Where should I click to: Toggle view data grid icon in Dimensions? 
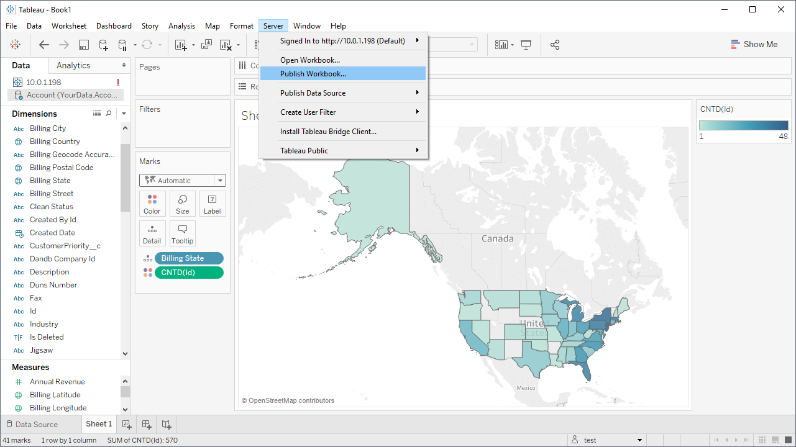tap(97, 114)
